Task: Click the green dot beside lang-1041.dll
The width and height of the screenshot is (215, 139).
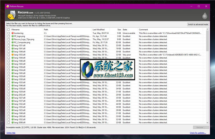Action: 13,48
